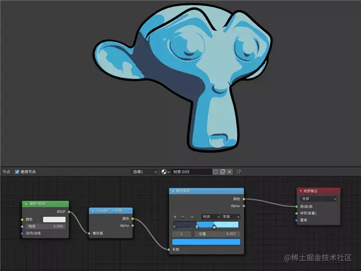Image resolution: width=361 pixels, height=271 pixels.
Task: Adjust the roughness 0.000 slider
Action: [45, 226]
